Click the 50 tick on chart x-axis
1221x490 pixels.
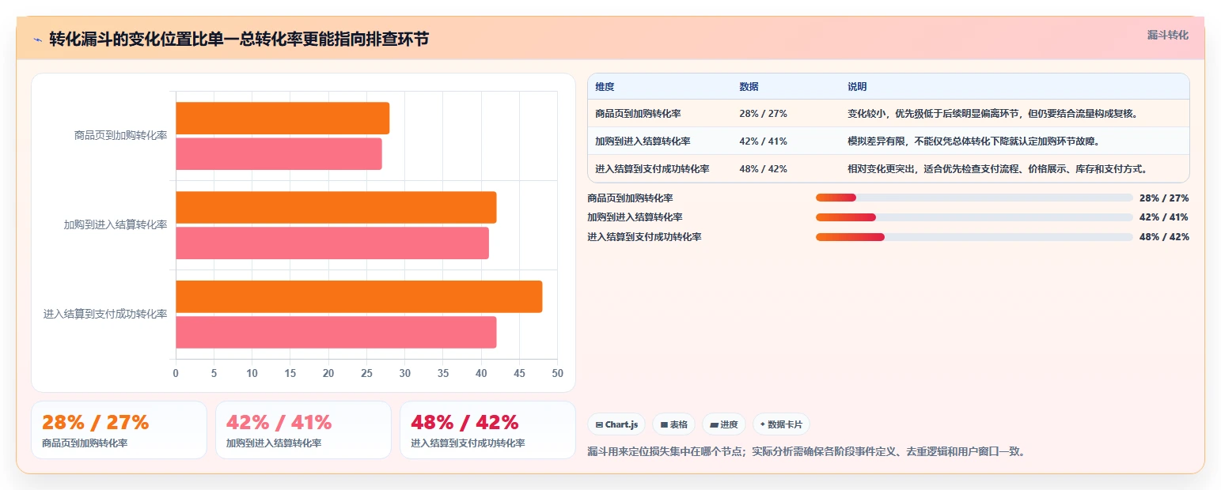tap(558, 373)
